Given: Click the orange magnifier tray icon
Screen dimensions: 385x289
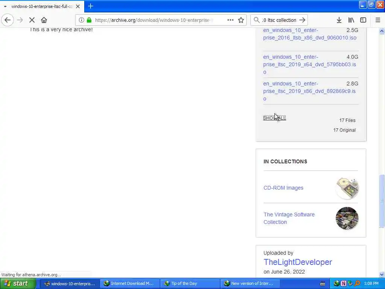Looking at the screenshot, I should point(358,284).
